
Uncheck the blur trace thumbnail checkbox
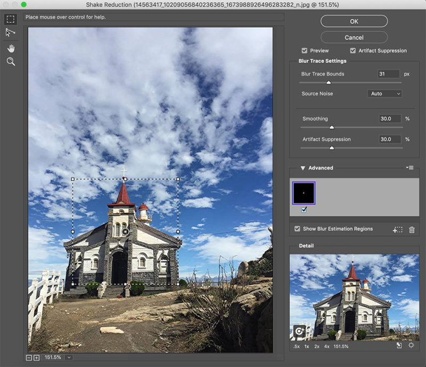click(x=304, y=210)
